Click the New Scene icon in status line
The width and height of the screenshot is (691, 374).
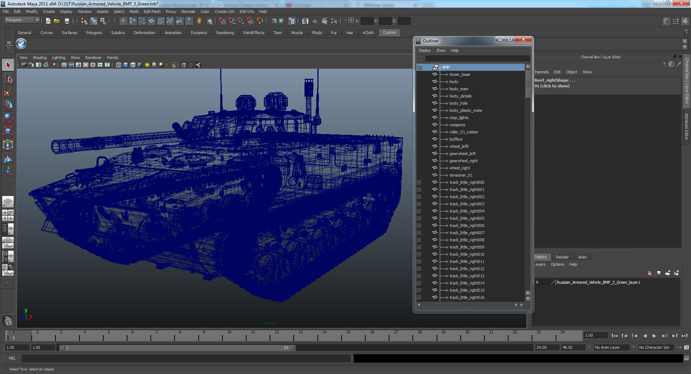[x=48, y=21]
